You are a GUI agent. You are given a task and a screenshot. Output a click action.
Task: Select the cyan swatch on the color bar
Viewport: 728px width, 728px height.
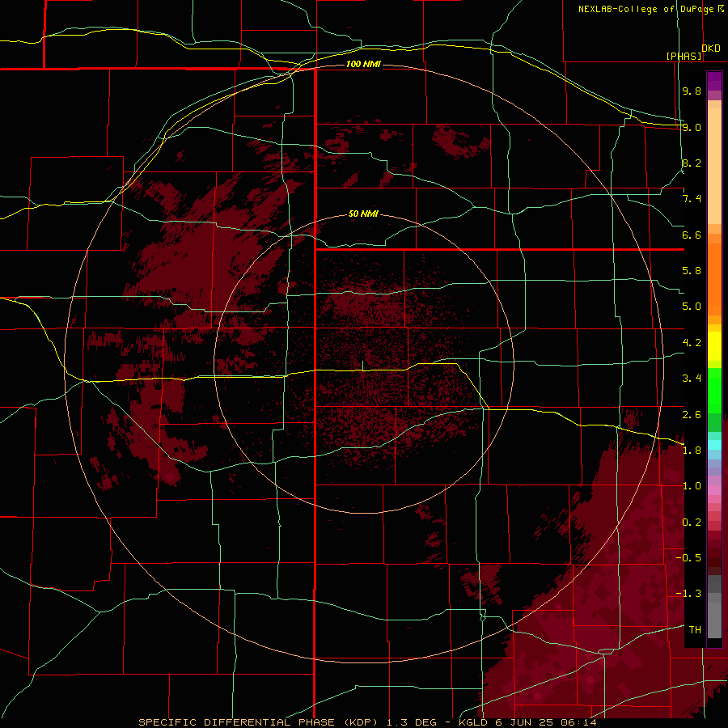click(x=714, y=445)
